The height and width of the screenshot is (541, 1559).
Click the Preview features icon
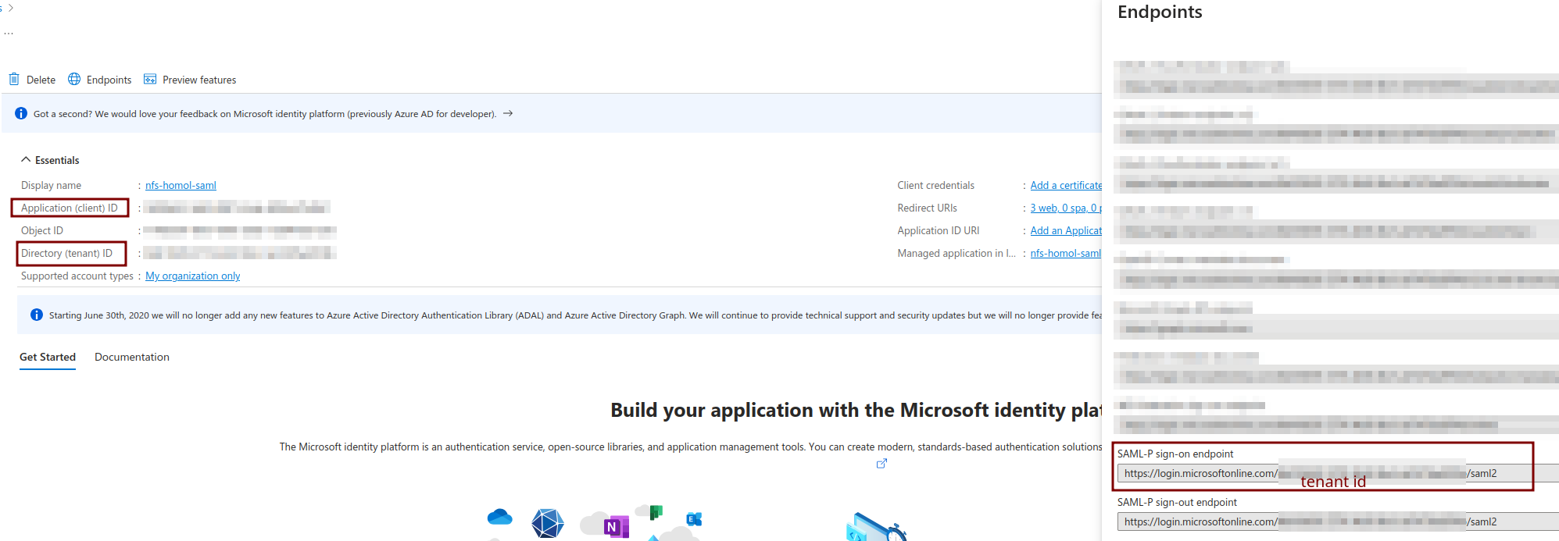150,80
